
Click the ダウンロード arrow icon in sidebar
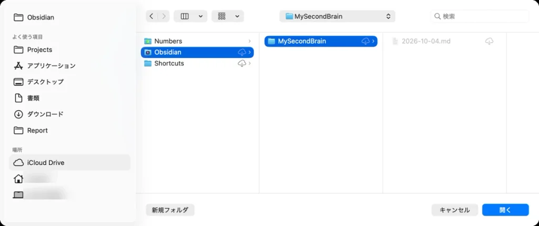[x=18, y=114]
